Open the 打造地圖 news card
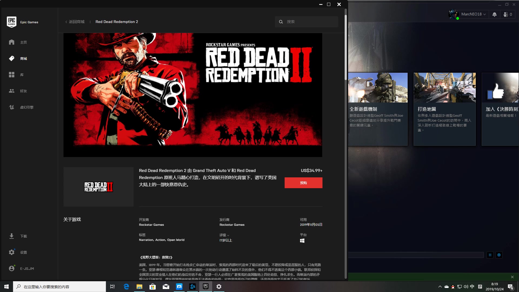 click(445, 109)
